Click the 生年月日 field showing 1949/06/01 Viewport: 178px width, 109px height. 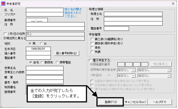point(38,49)
